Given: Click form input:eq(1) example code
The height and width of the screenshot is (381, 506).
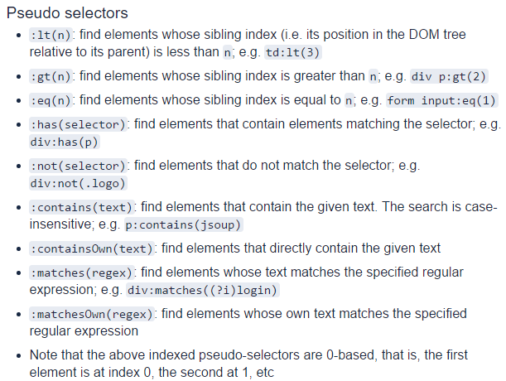Looking at the screenshot, I should [441, 101].
